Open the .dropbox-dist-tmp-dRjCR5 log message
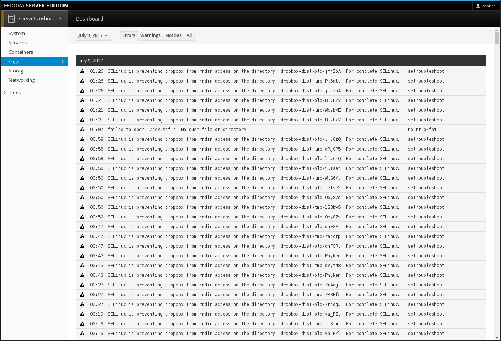Viewport: 501px width, 341px height. click(253, 149)
